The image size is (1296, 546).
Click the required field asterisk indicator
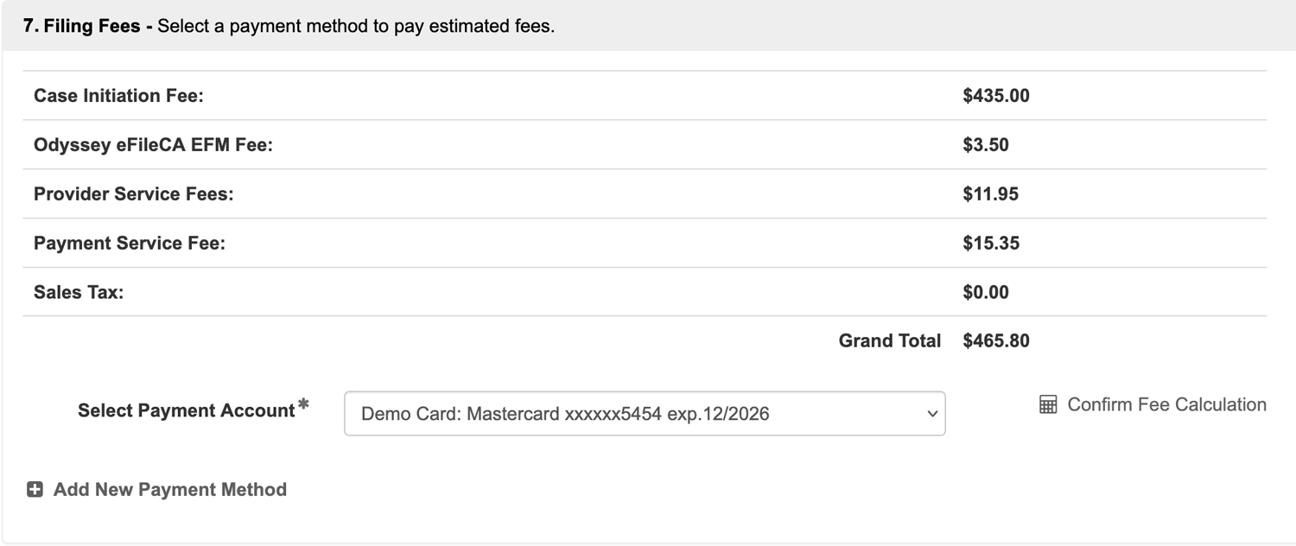click(x=304, y=403)
